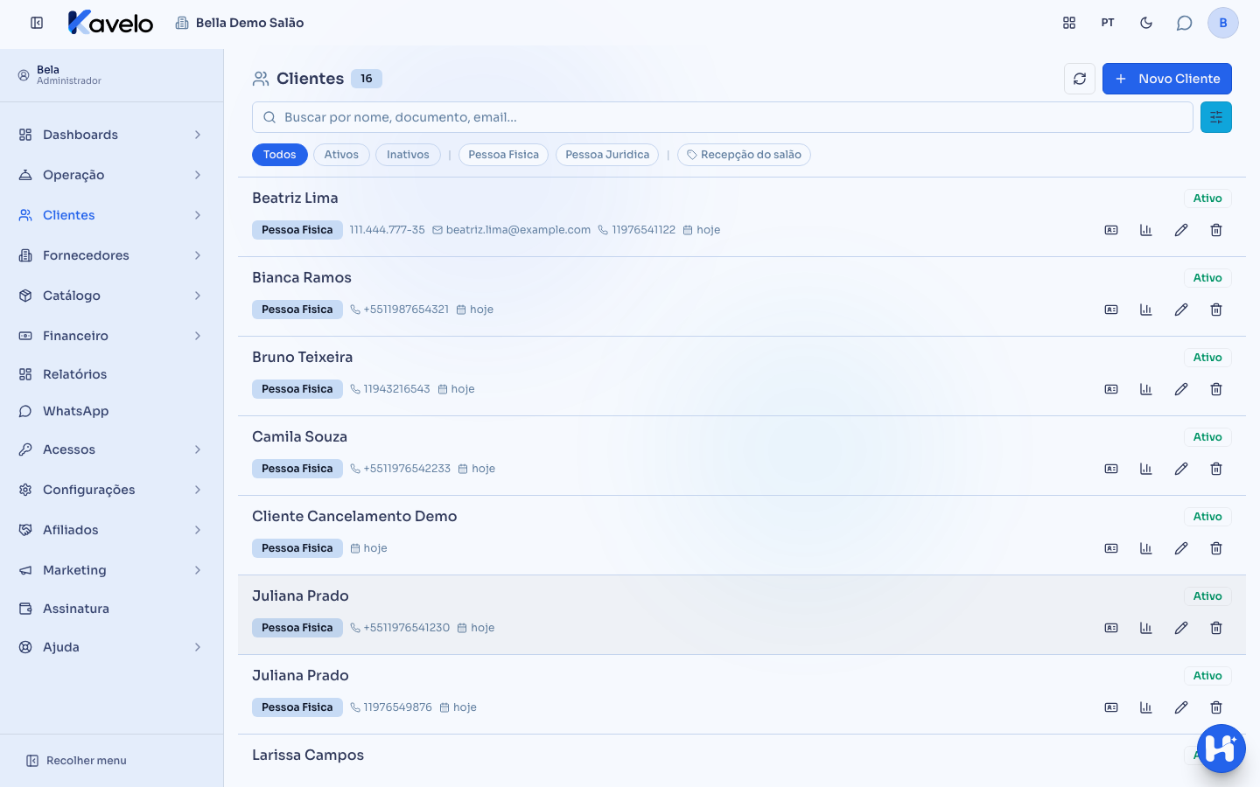Open the user avatar B menu
The image size is (1260, 787).
[x=1223, y=23]
